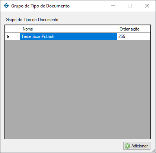
Task: Select the 255 ordering value cell
Action: (x=134, y=36)
